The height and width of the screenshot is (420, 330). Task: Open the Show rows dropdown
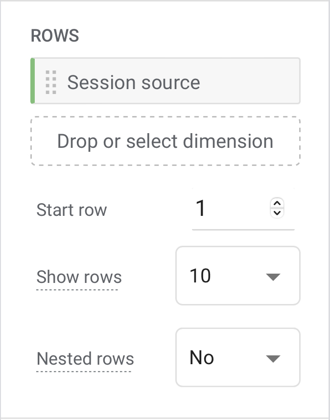(237, 276)
